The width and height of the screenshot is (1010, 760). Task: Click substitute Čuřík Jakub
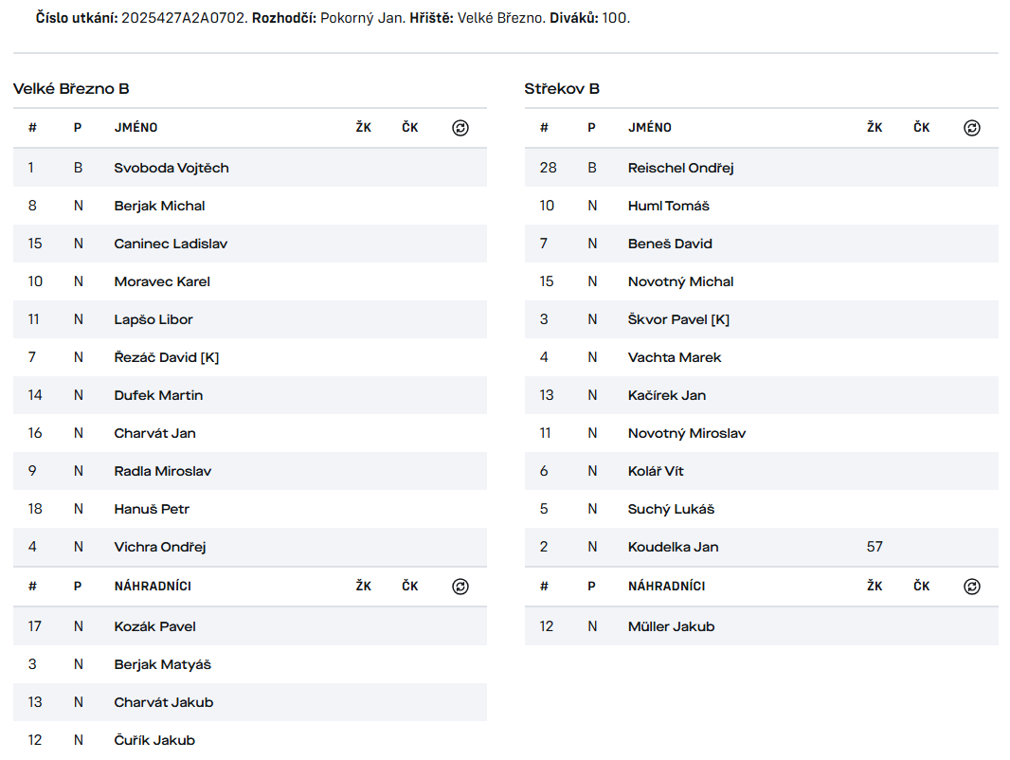click(x=154, y=740)
